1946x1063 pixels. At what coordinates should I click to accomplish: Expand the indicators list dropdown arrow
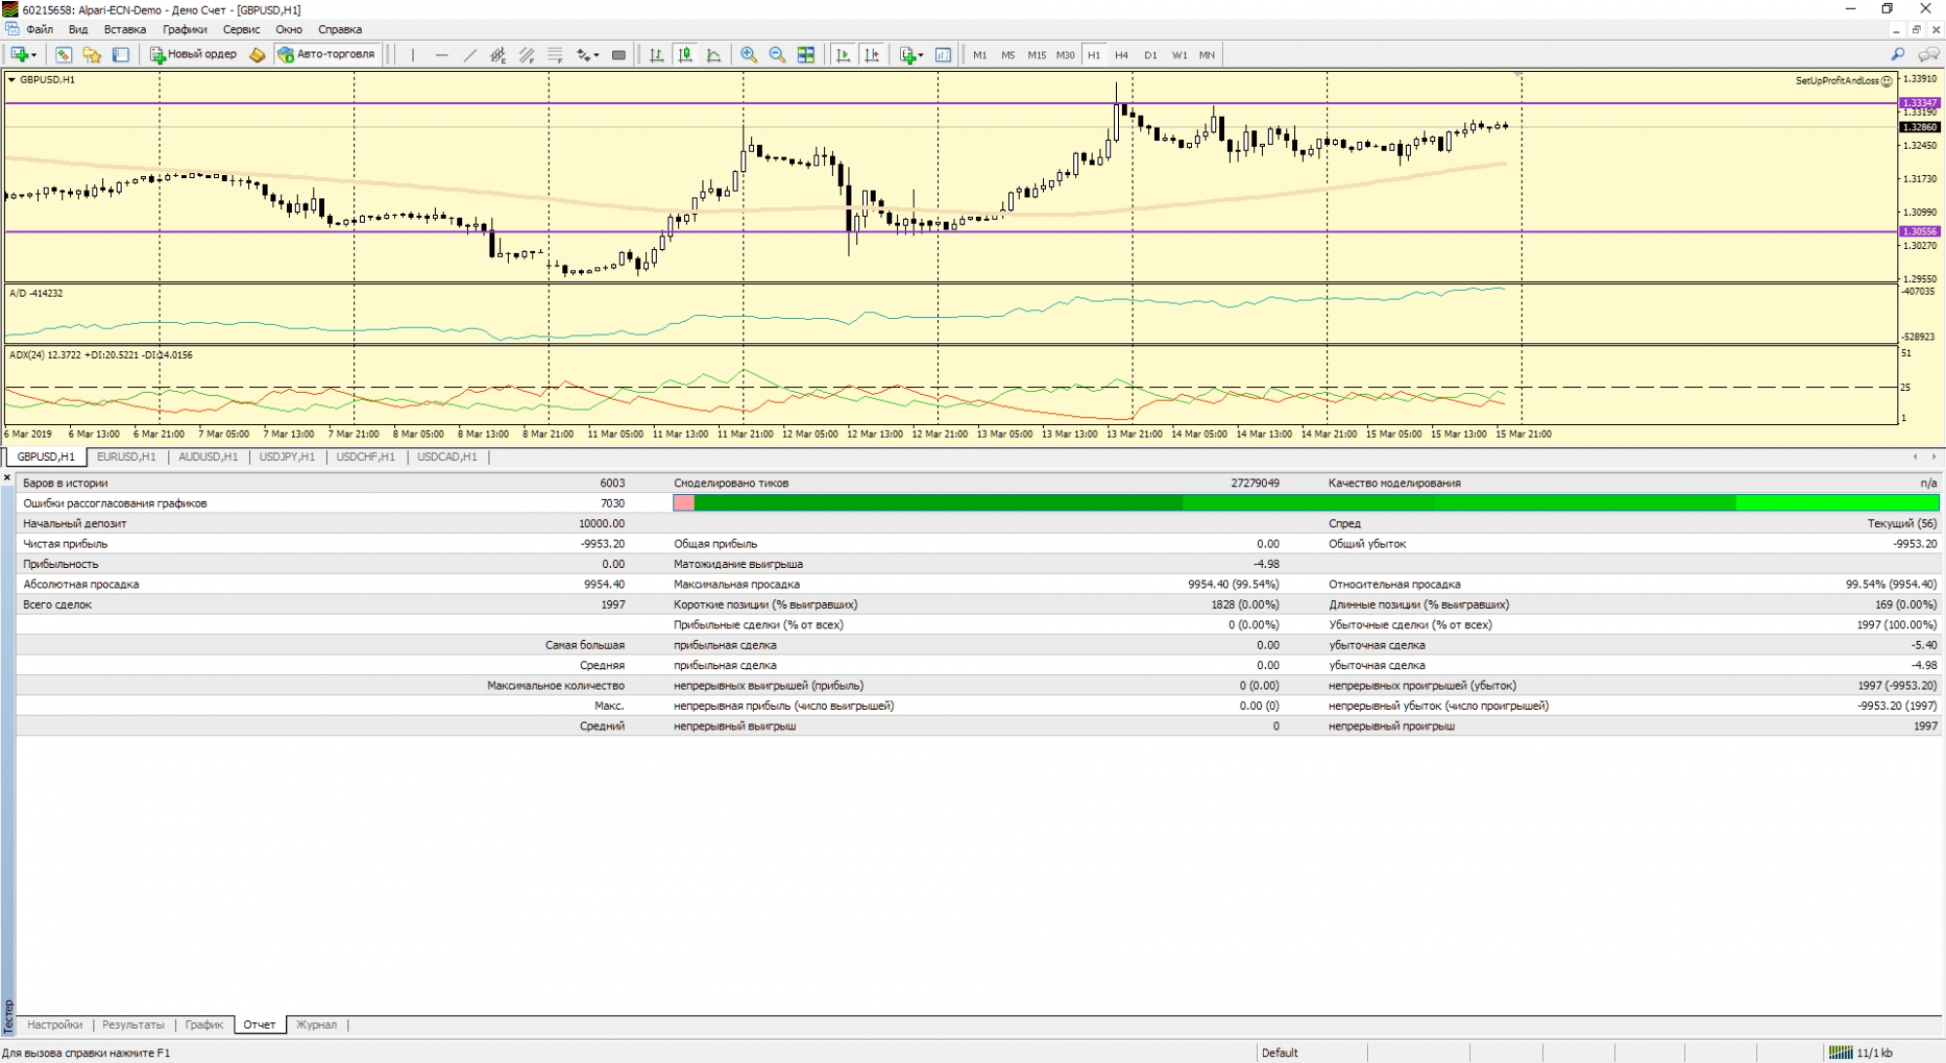pos(920,55)
